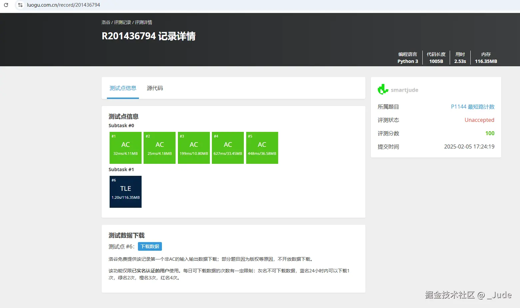Select test point #6 TLE tile
The width and height of the screenshot is (520, 308).
[x=126, y=192]
